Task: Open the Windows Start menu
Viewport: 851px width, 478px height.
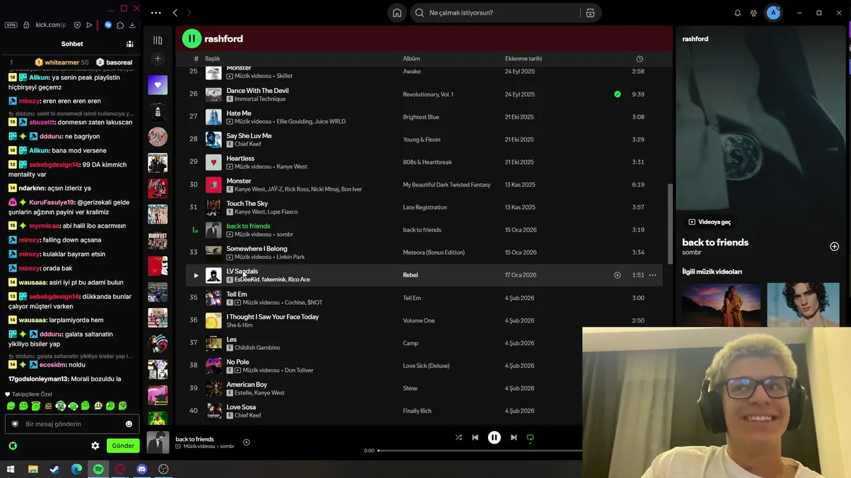Action: coord(11,469)
